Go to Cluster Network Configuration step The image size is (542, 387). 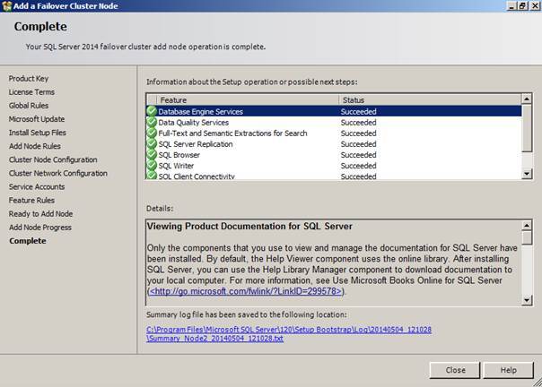point(57,174)
